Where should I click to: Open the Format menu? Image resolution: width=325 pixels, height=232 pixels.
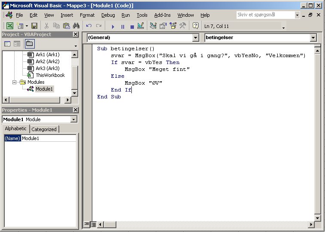(87, 15)
